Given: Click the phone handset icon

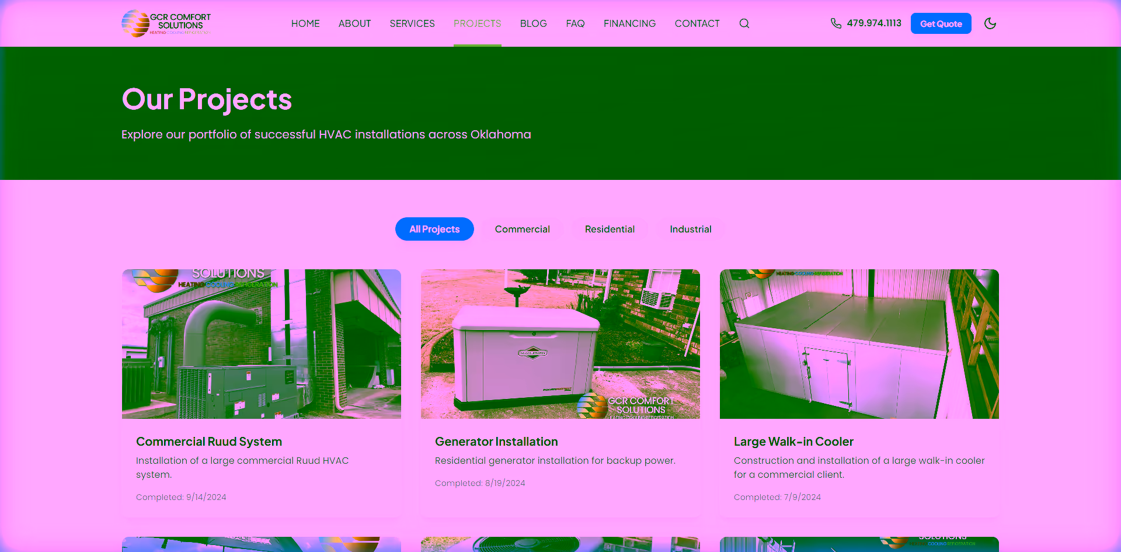Looking at the screenshot, I should (x=836, y=23).
